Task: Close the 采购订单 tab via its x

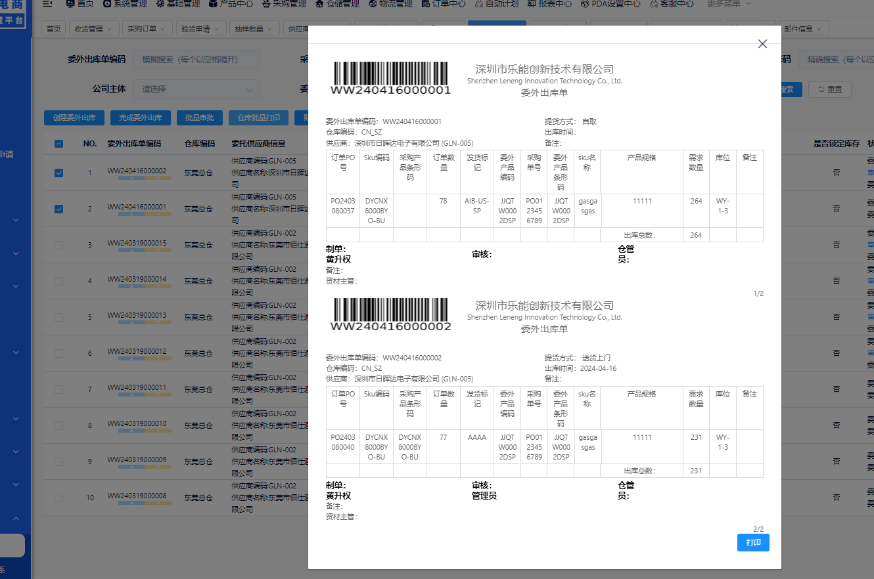Action: click(x=162, y=29)
